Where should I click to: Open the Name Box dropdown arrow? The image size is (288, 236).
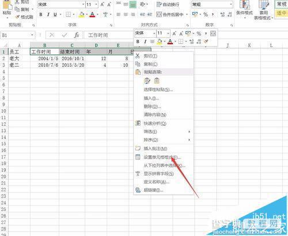[x=32, y=35]
